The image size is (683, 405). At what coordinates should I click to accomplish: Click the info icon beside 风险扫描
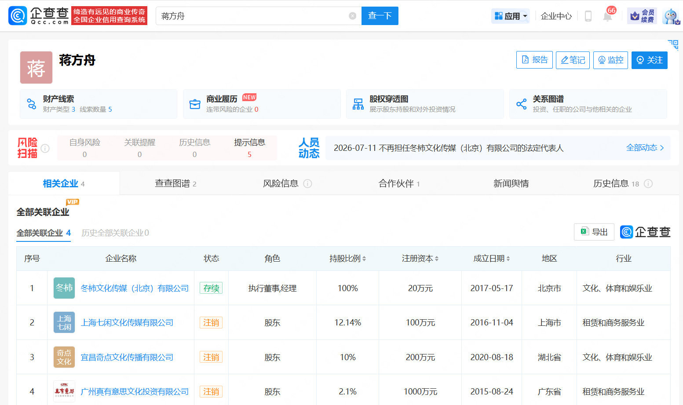coord(45,148)
